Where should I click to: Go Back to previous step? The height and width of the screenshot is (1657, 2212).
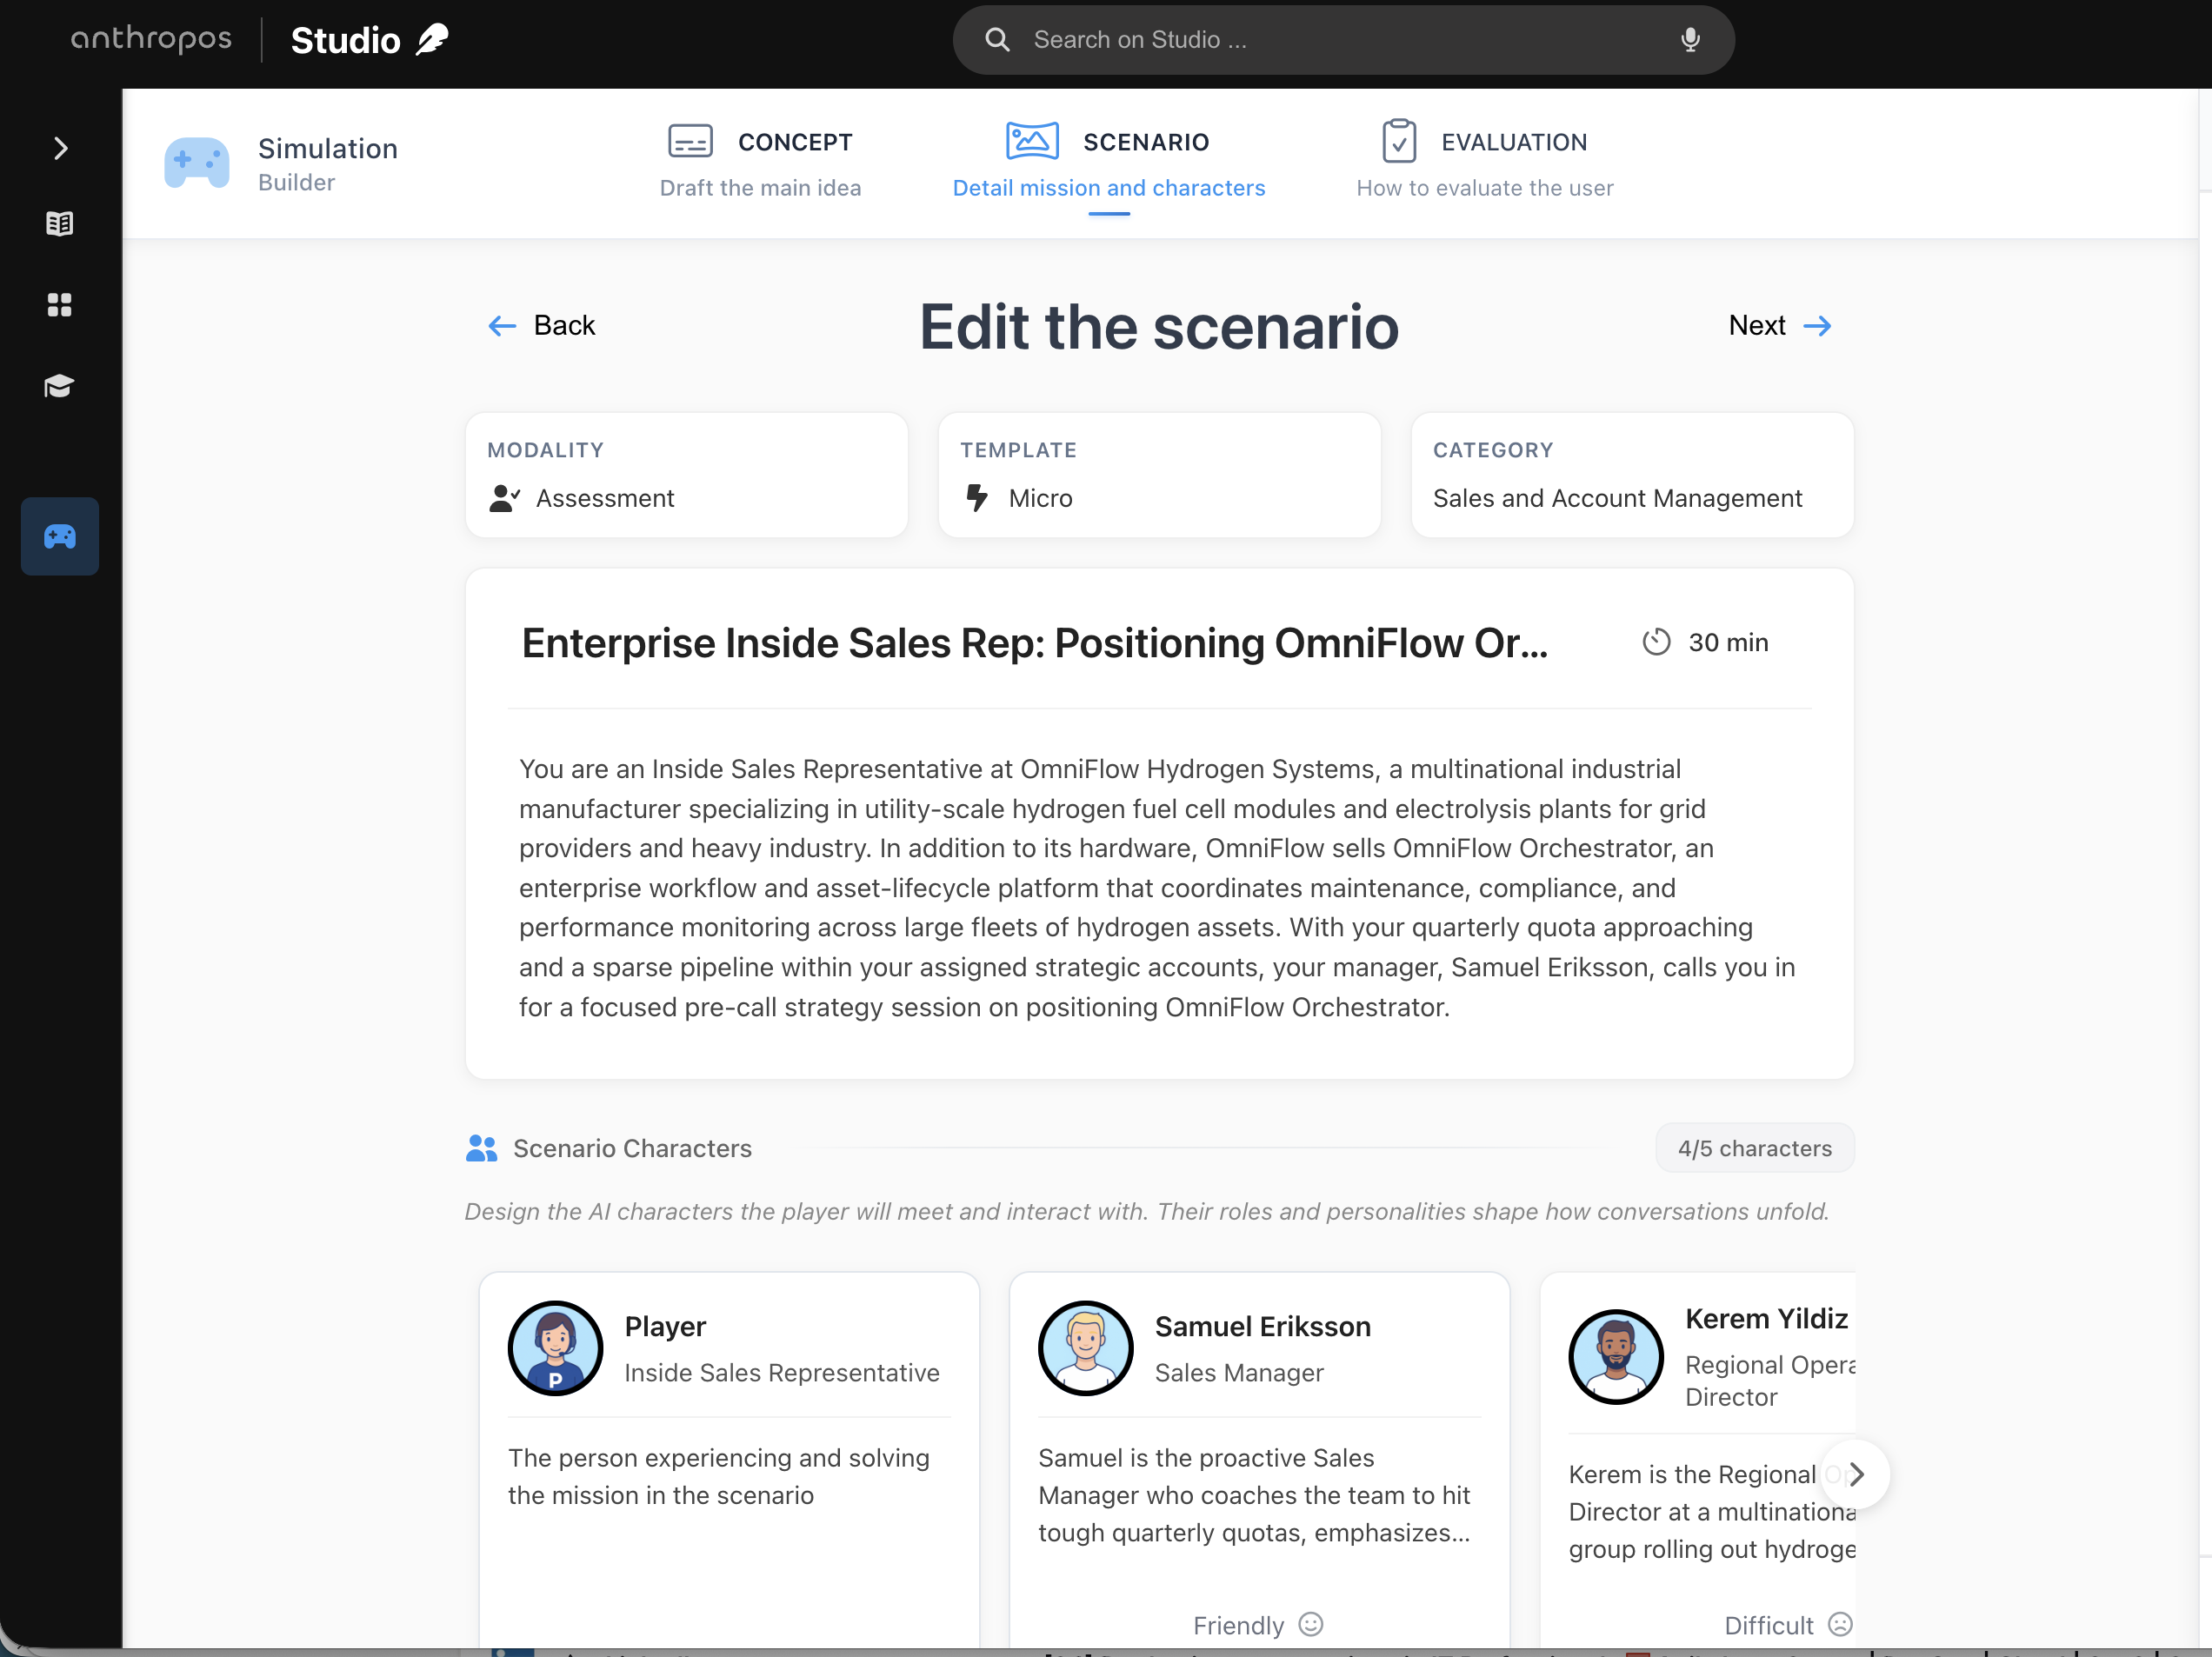coord(541,325)
